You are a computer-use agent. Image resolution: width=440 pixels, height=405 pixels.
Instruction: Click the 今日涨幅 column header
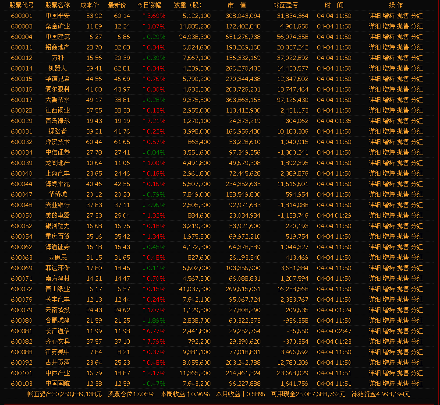[x=149, y=5]
